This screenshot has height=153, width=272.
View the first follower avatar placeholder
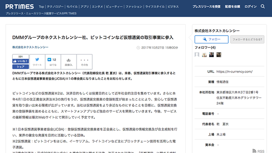(x=197, y=55)
